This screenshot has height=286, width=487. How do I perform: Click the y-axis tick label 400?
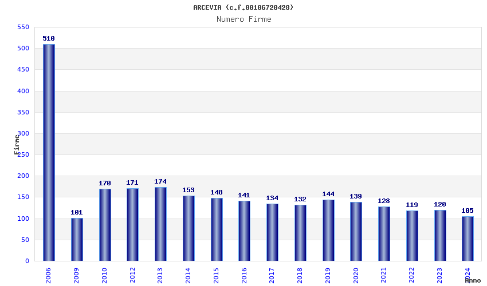[x=23, y=91]
